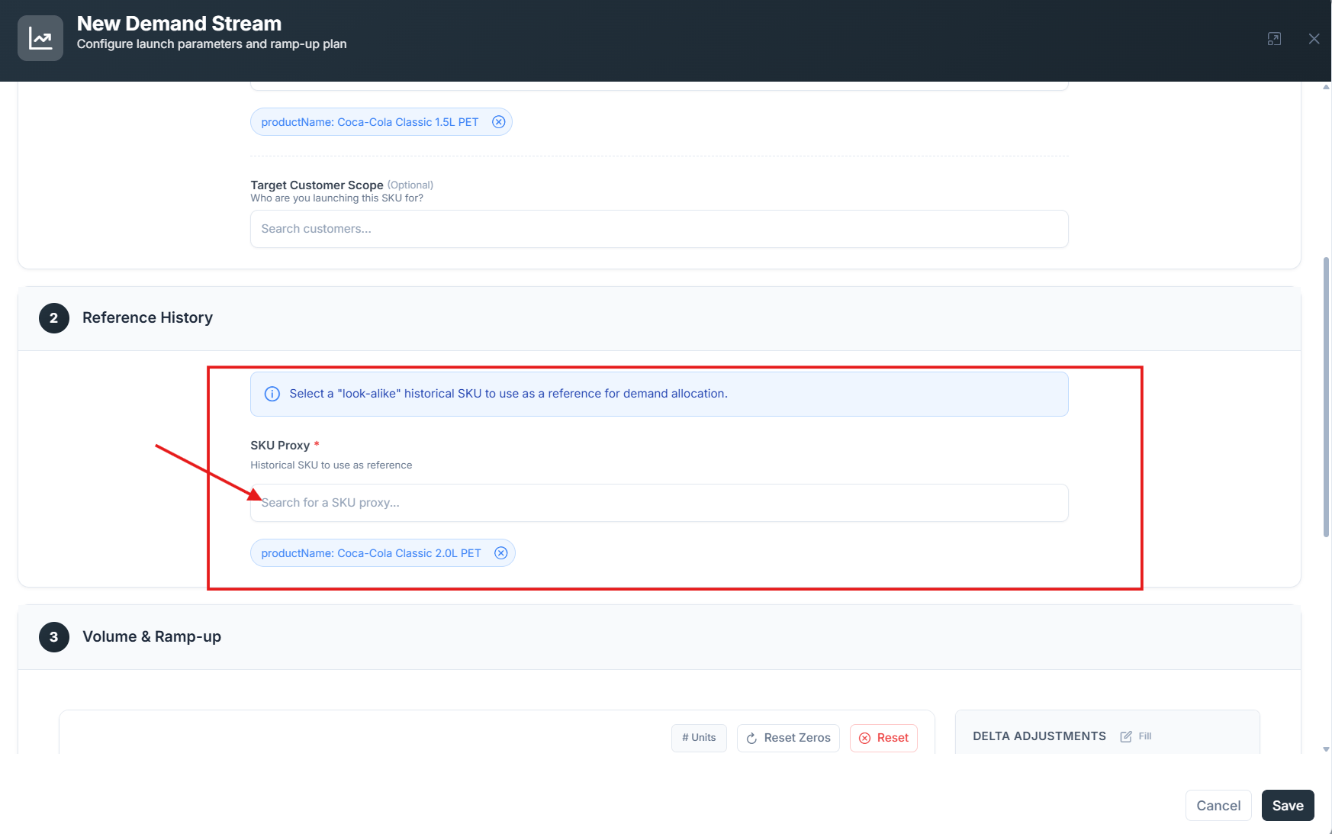
Task: Click the Search for a SKU proxy field
Action: point(659,503)
